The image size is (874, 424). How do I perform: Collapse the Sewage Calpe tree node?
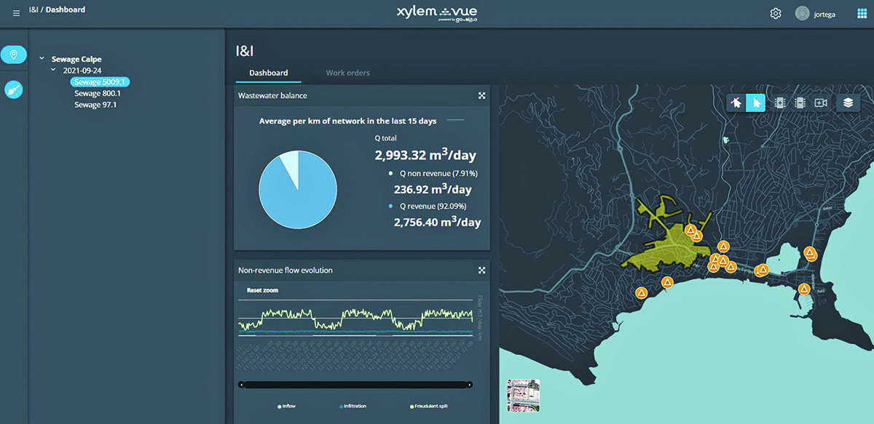tap(42, 59)
